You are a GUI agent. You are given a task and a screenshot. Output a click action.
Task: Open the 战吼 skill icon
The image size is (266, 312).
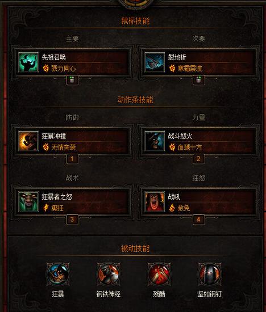(x=155, y=202)
